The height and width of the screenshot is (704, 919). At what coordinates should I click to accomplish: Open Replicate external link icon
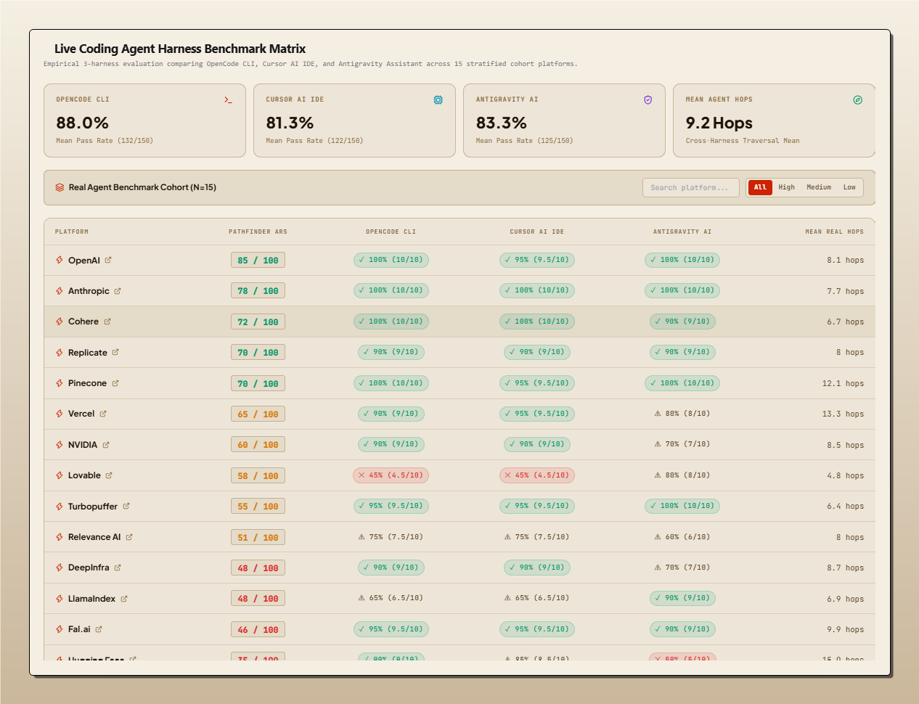tap(115, 353)
